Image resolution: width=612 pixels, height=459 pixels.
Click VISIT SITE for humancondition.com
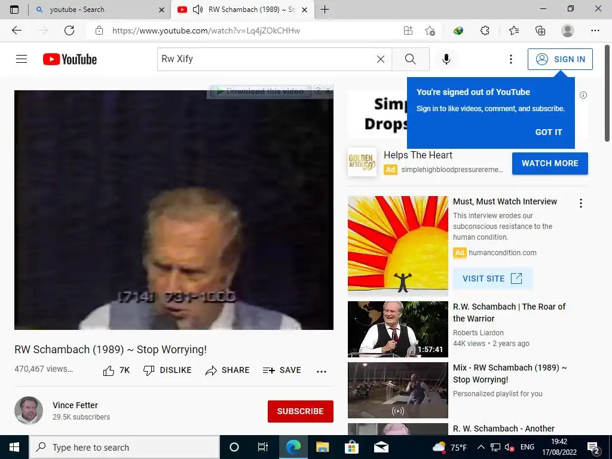tap(492, 279)
